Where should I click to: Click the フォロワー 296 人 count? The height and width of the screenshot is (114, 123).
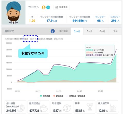115,21
